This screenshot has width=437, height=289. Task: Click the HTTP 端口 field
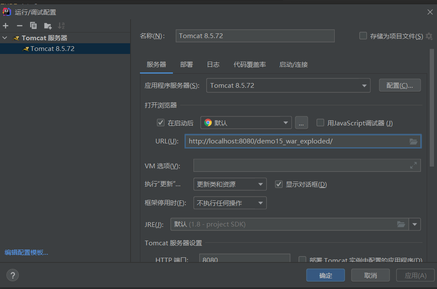[245, 258]
